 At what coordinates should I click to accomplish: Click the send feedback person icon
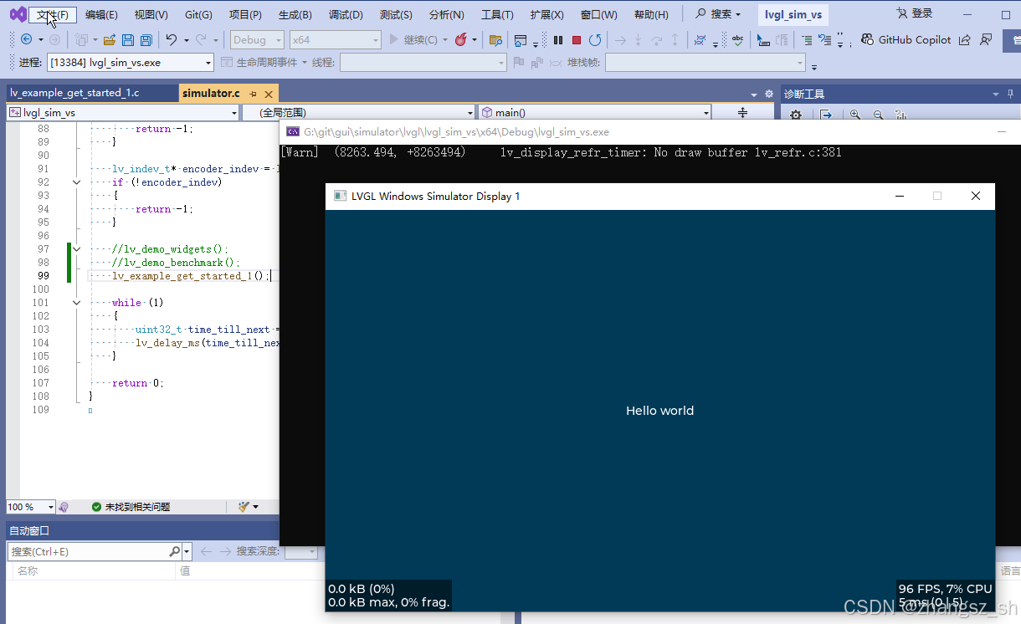pos(986,39)
